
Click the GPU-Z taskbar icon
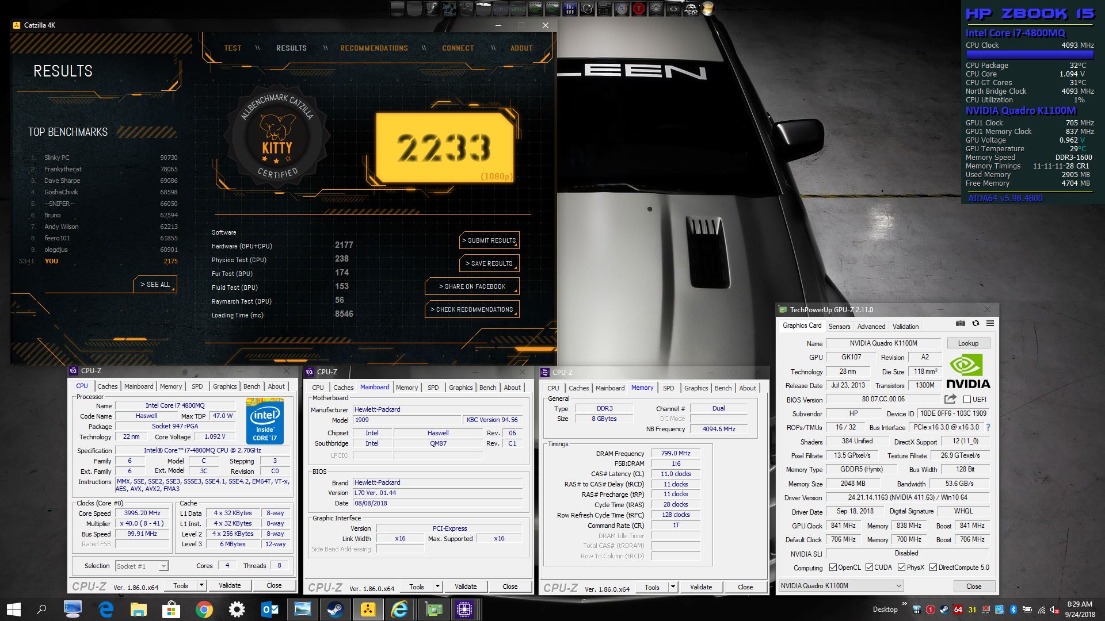(x=433, y=609)
